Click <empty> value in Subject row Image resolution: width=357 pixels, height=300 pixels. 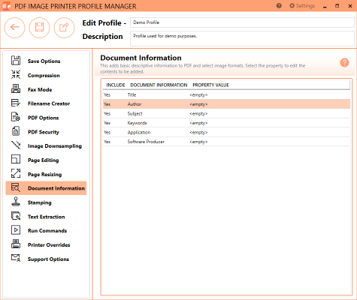click(x=198, y=114)
